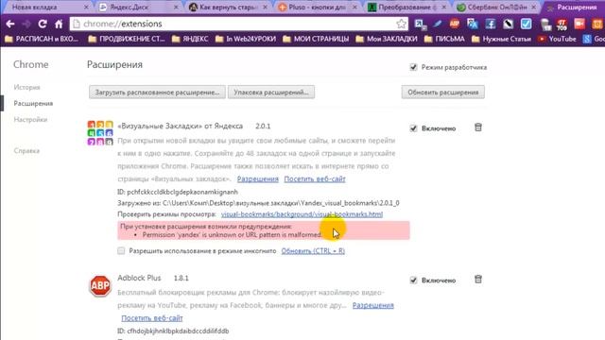Go back with the browser back arrow

(10, 24)
